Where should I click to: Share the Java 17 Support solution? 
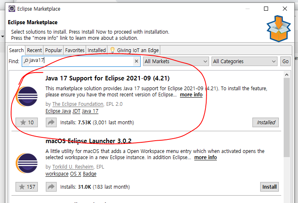pos(51,122)
